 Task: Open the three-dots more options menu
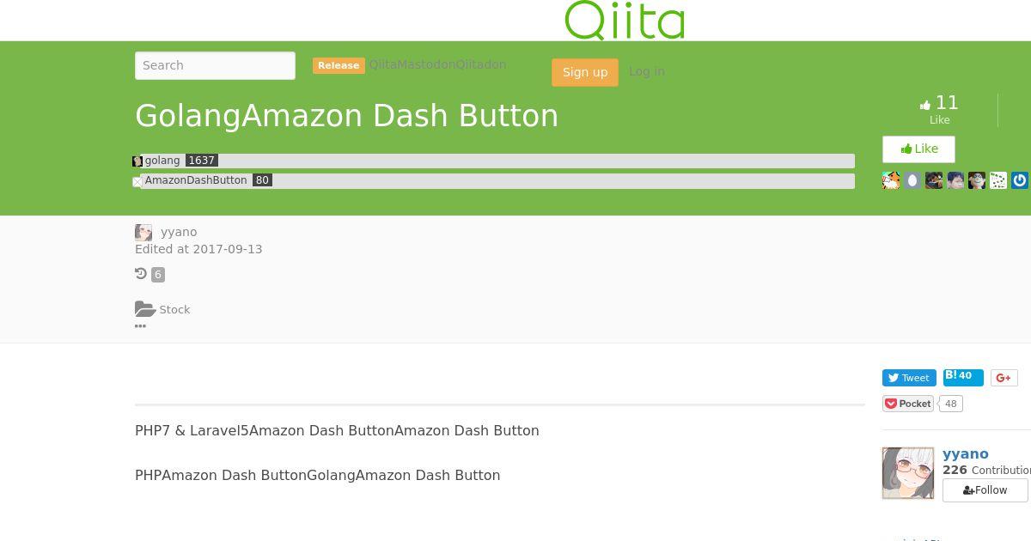coord(140,326)
